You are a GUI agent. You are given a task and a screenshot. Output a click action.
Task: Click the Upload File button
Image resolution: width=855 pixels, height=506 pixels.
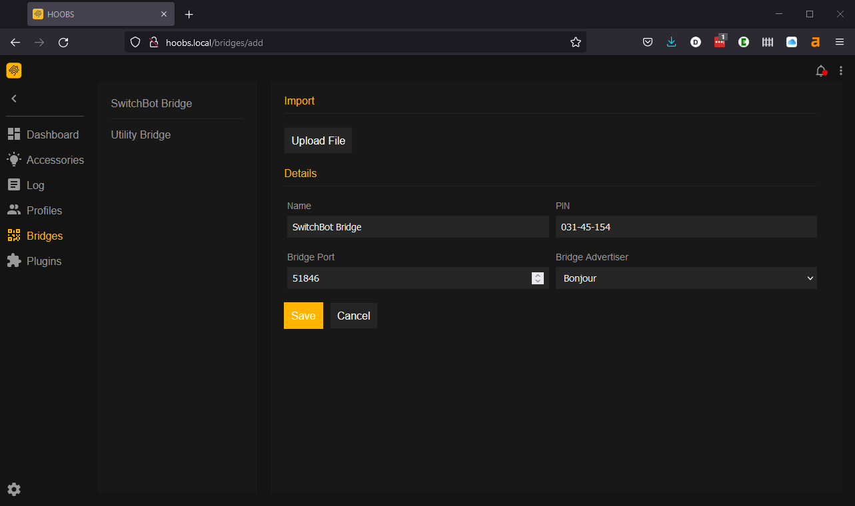(318, 140)
